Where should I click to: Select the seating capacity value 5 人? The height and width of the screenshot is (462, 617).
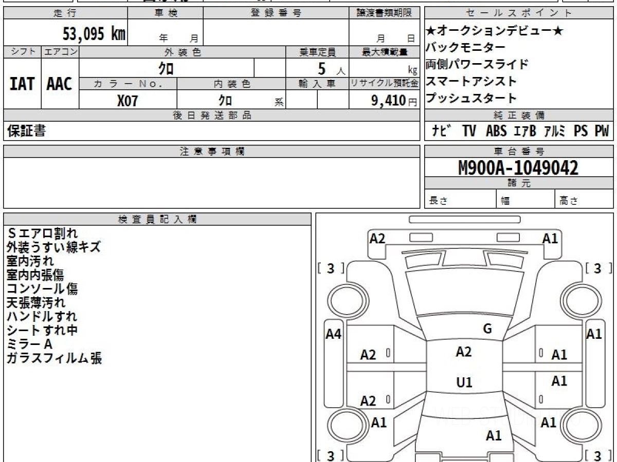[x=331, y=68]
